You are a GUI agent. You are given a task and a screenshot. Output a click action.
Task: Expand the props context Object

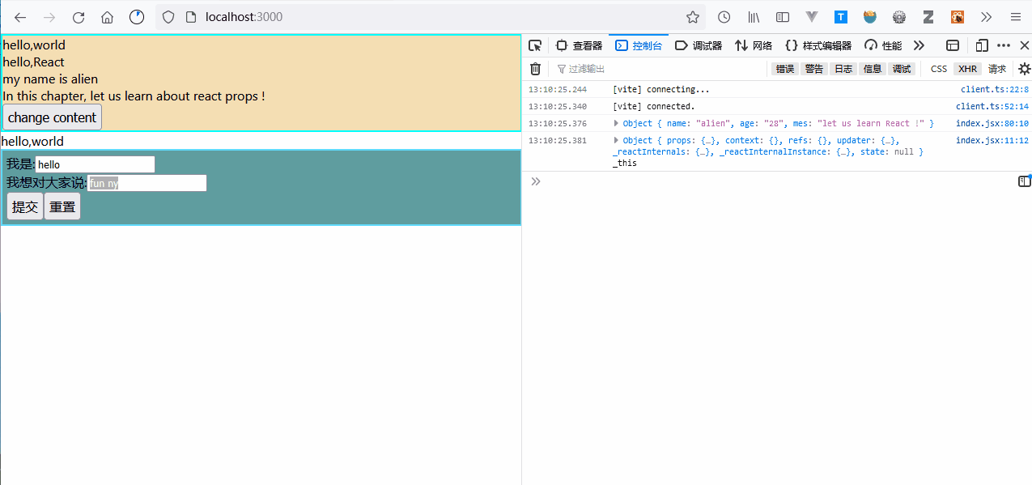pos(617,140)
